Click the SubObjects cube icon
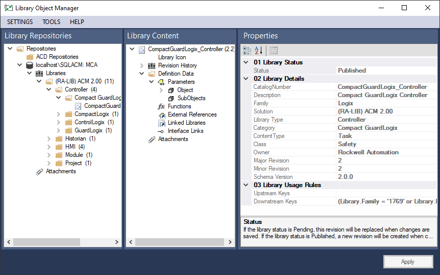440x275 pixels. click(x=171, y=99)
